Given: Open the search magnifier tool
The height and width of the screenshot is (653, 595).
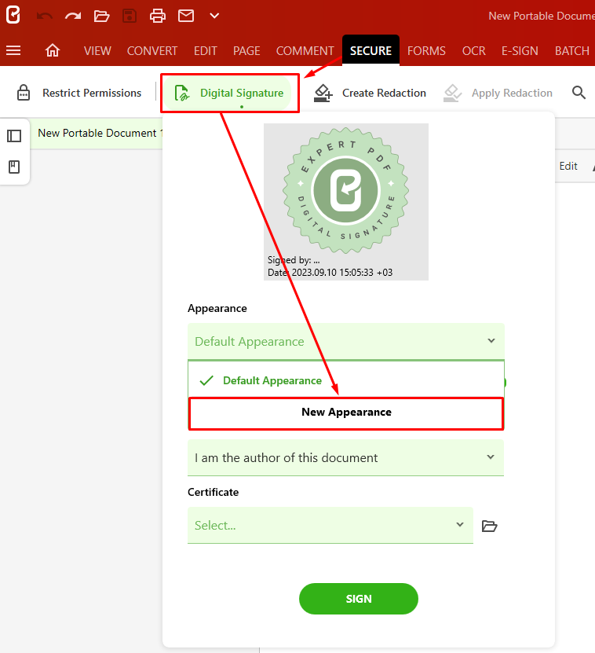Looking at the screenshot, I should point(579,93).
